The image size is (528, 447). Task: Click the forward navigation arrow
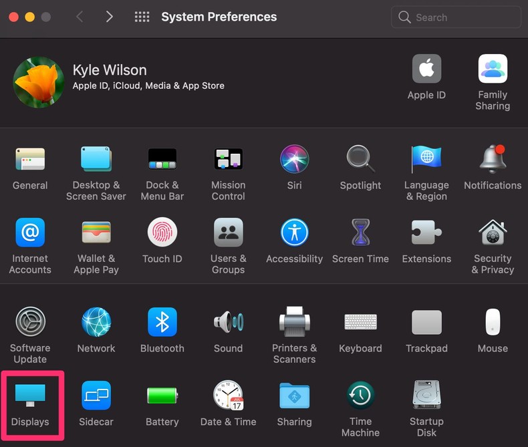point(109,17)
